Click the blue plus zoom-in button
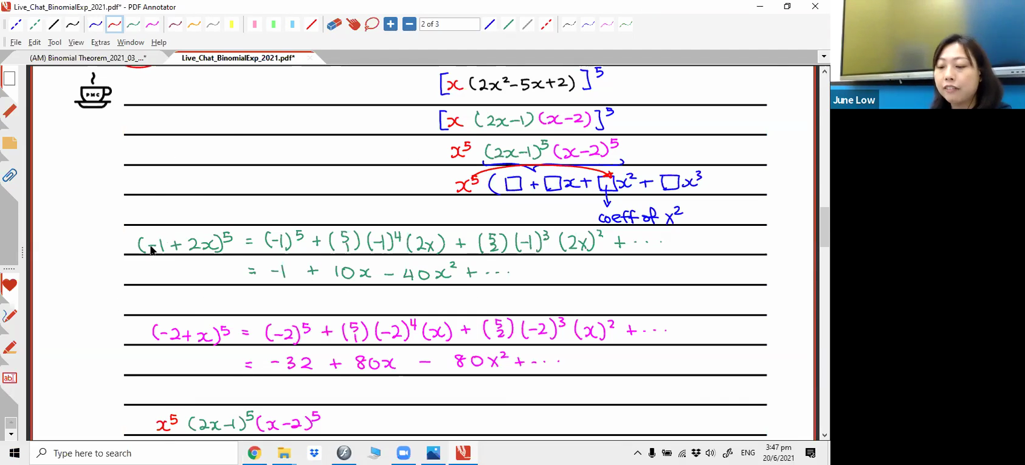The width and height of the screenshot is (1025, 465). pos(390,25)
